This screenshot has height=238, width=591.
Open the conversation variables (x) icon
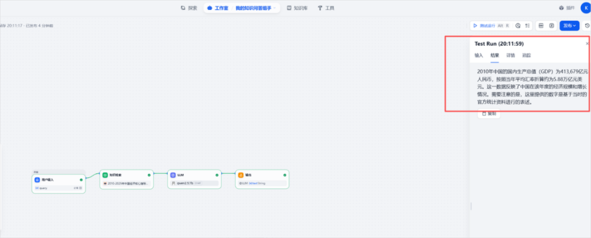pos(552,25)
